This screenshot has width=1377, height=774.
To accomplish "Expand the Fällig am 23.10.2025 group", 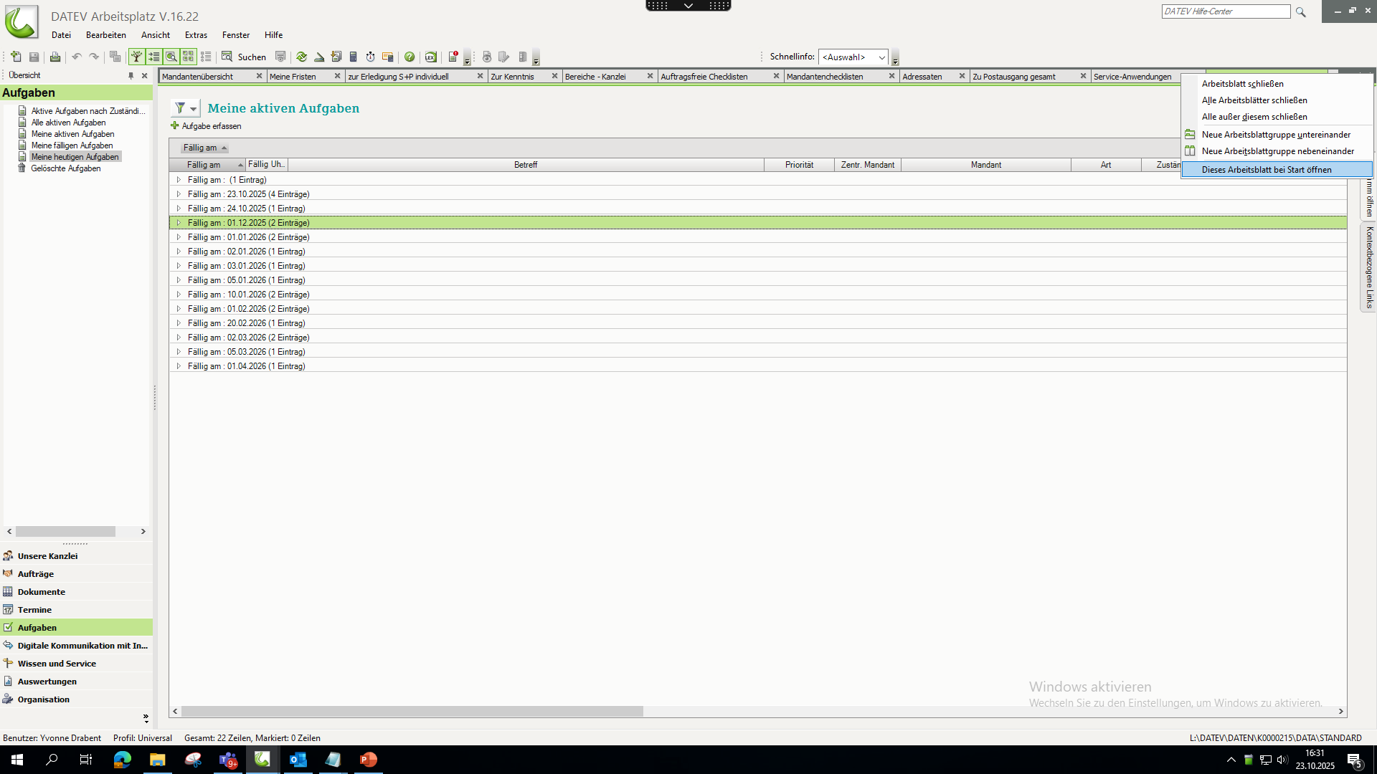I will point(179,194).
